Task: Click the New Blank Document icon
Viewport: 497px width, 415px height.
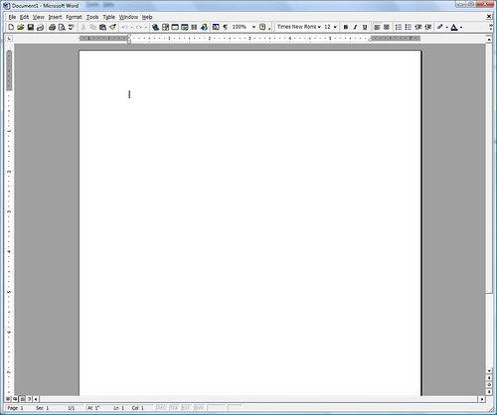Action: point(11,27)
